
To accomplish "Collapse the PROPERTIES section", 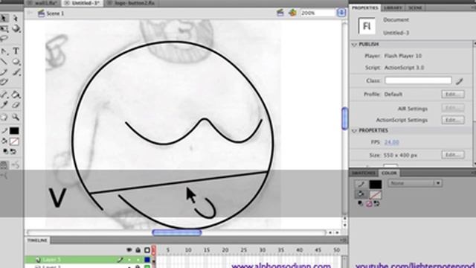I will pyautogui.click(x=354, y=131).
